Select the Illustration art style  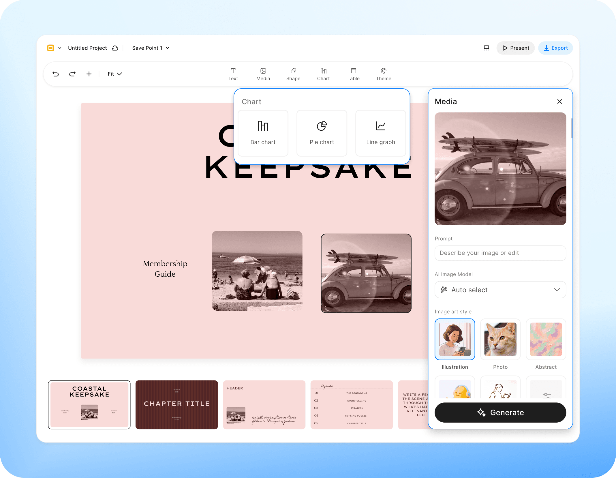[455, 339]
